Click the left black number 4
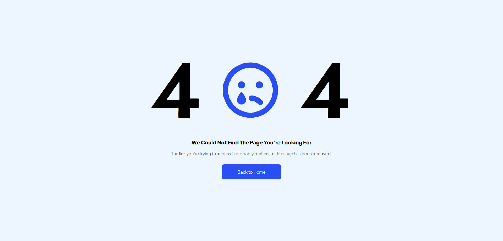 pyautogui.click(x=175, y=90)
